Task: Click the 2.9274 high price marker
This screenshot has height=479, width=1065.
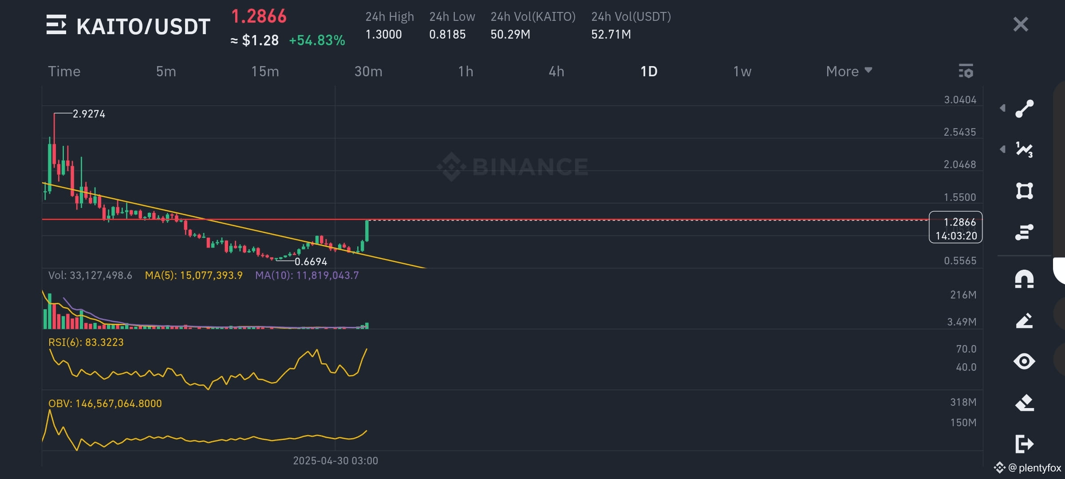Action: [x=89, y=114]
